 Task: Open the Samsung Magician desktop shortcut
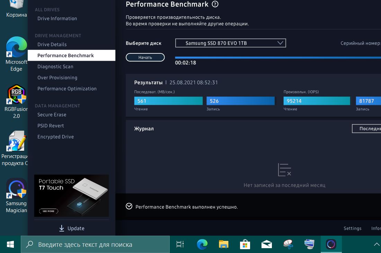pos(16,196)
